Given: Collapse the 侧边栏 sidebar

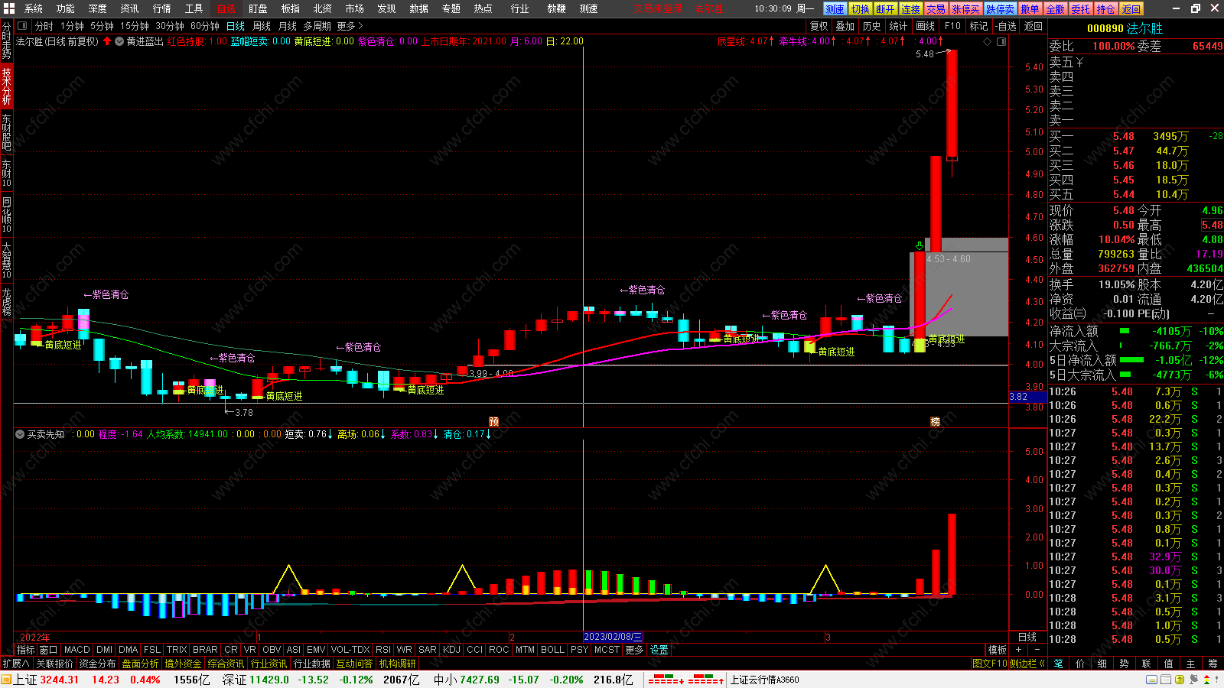Looking at the screenshot, I should coord(1027,664).
